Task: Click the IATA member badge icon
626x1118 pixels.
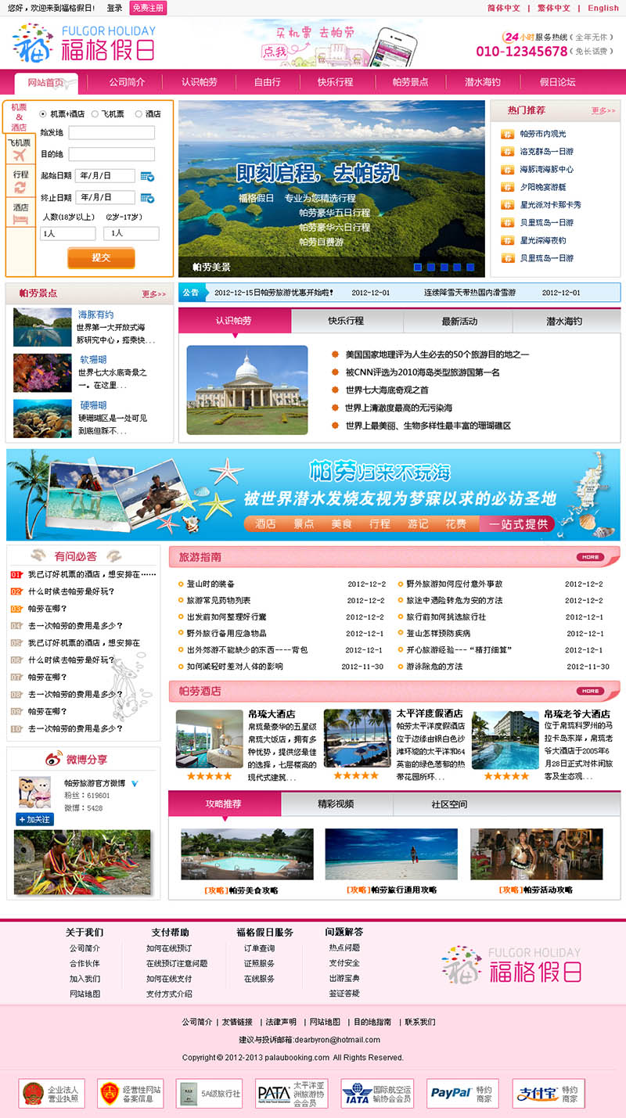Action: (356, 1093)
